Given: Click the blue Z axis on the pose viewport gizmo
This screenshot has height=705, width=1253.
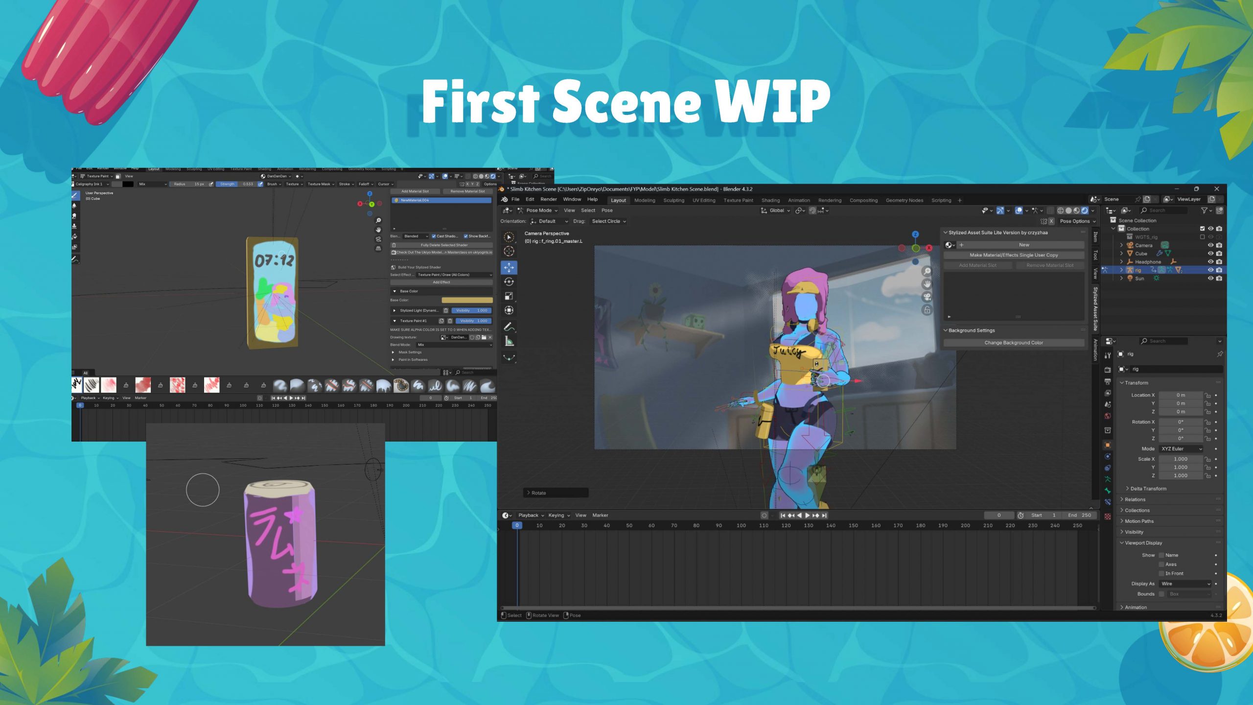Looking at the screenshot, I should coord(915,235).
